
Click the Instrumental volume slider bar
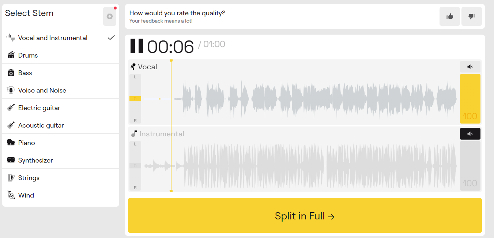point(470,165)
